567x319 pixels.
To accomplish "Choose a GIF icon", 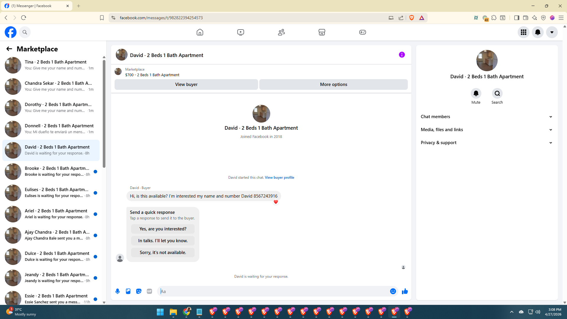I will pos(149,291).
